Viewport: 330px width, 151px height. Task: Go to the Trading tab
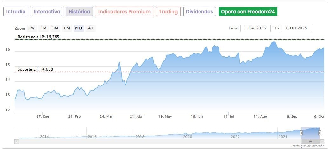pyautogui.click(x=168, y=11)
